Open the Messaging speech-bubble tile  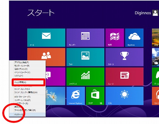tap(55, 77)
